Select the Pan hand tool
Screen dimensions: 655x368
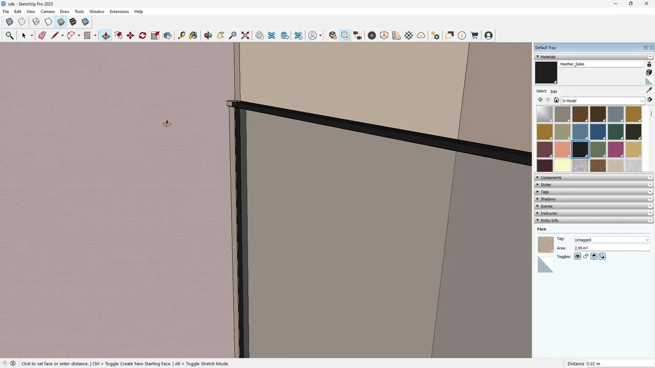(221, 35)
